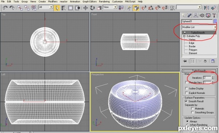The height and width of the screenshot is (133, 219).
Task: Switch to the Motion command panel tab
Action: 202,15
